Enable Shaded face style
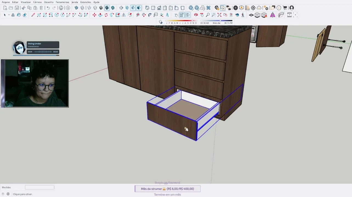The image size is (352, 197). coord(101,8)
